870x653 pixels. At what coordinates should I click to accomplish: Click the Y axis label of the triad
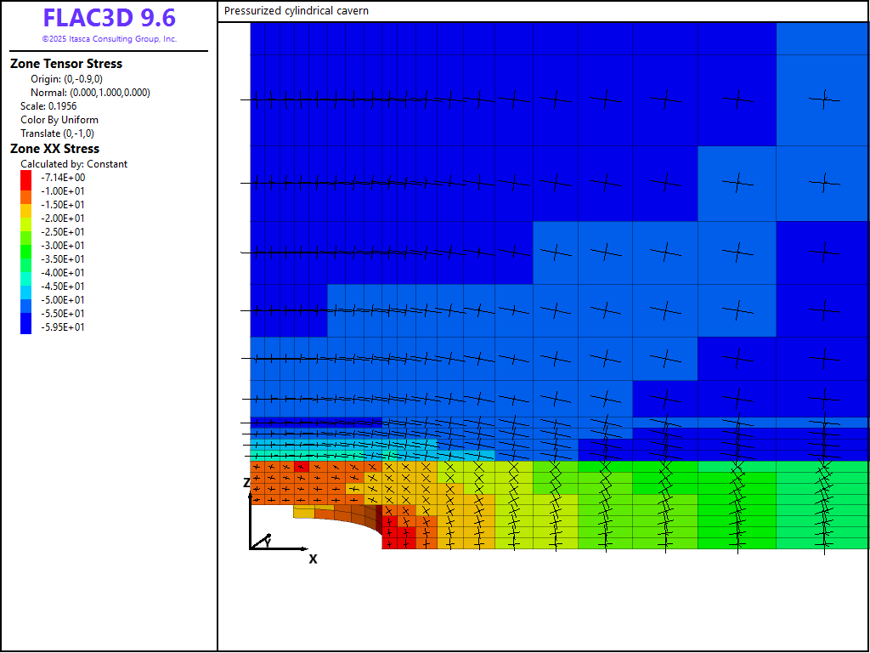[268, 541]
